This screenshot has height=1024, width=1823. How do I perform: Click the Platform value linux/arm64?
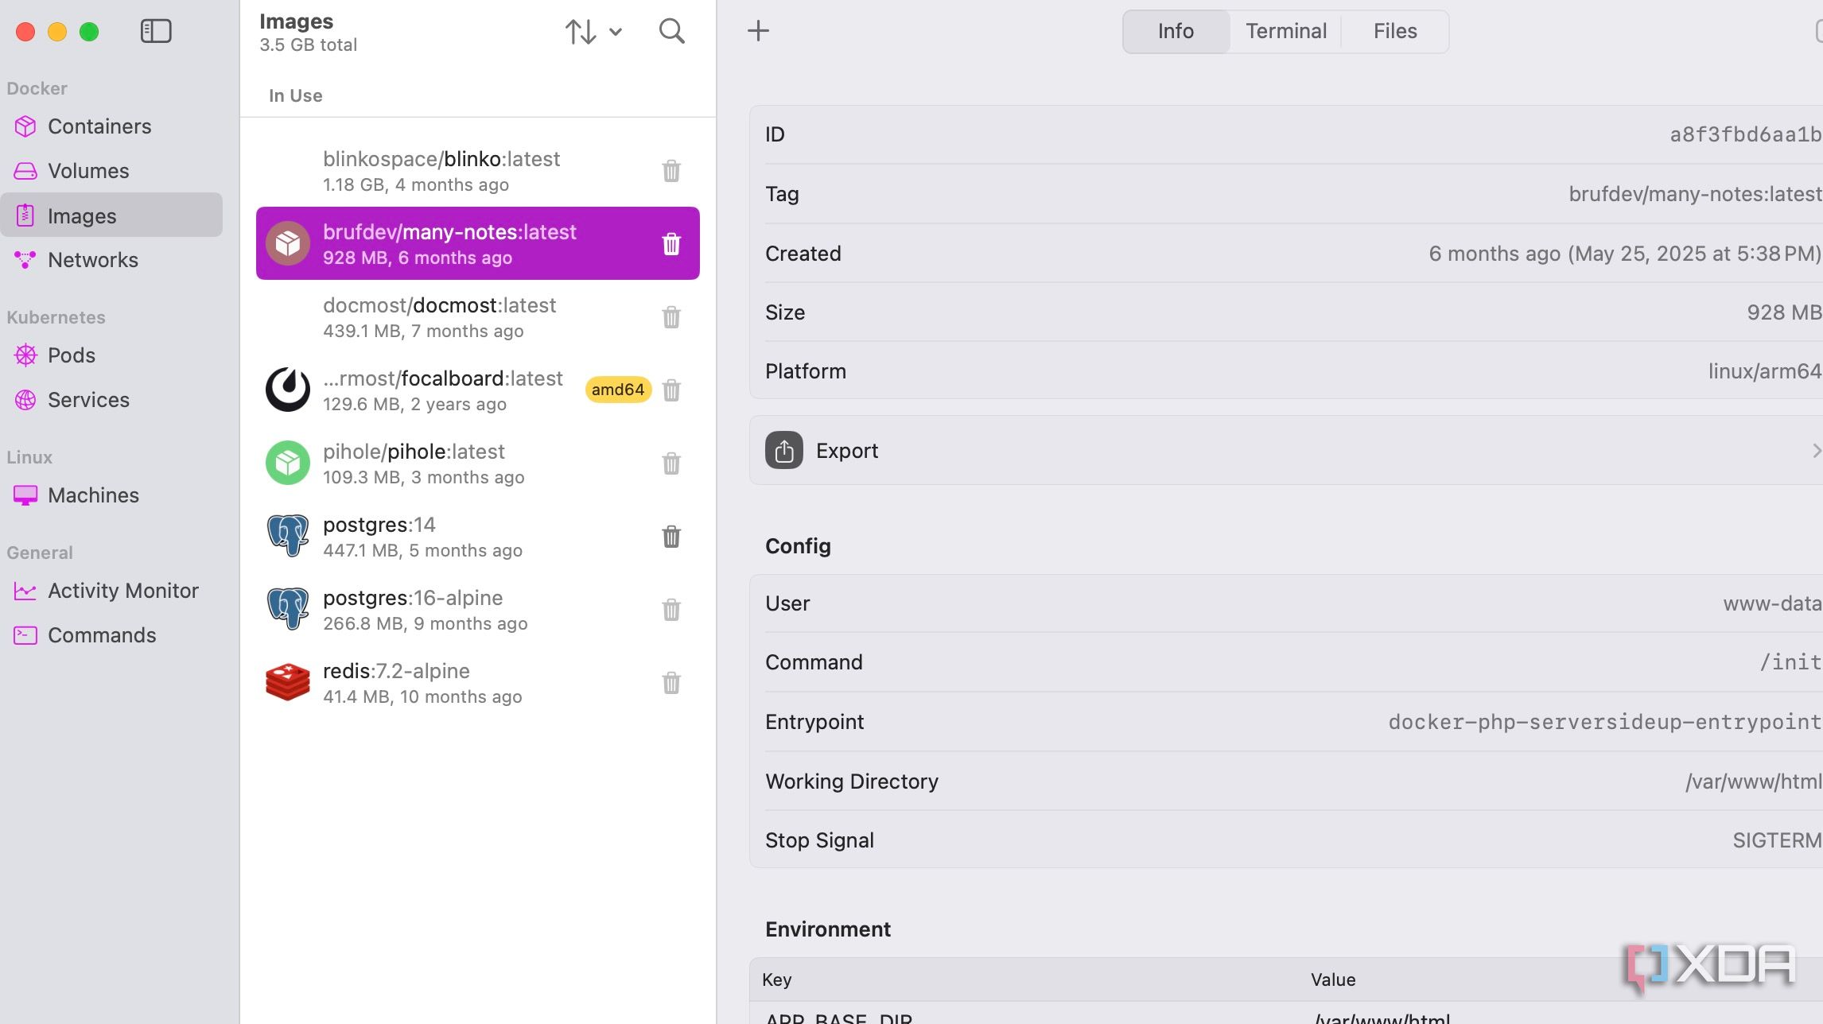click(x=1765, y=371)
